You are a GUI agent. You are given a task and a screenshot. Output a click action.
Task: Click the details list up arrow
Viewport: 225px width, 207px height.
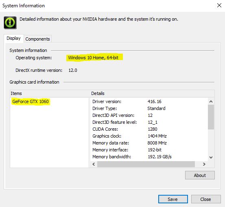(211, 101)
